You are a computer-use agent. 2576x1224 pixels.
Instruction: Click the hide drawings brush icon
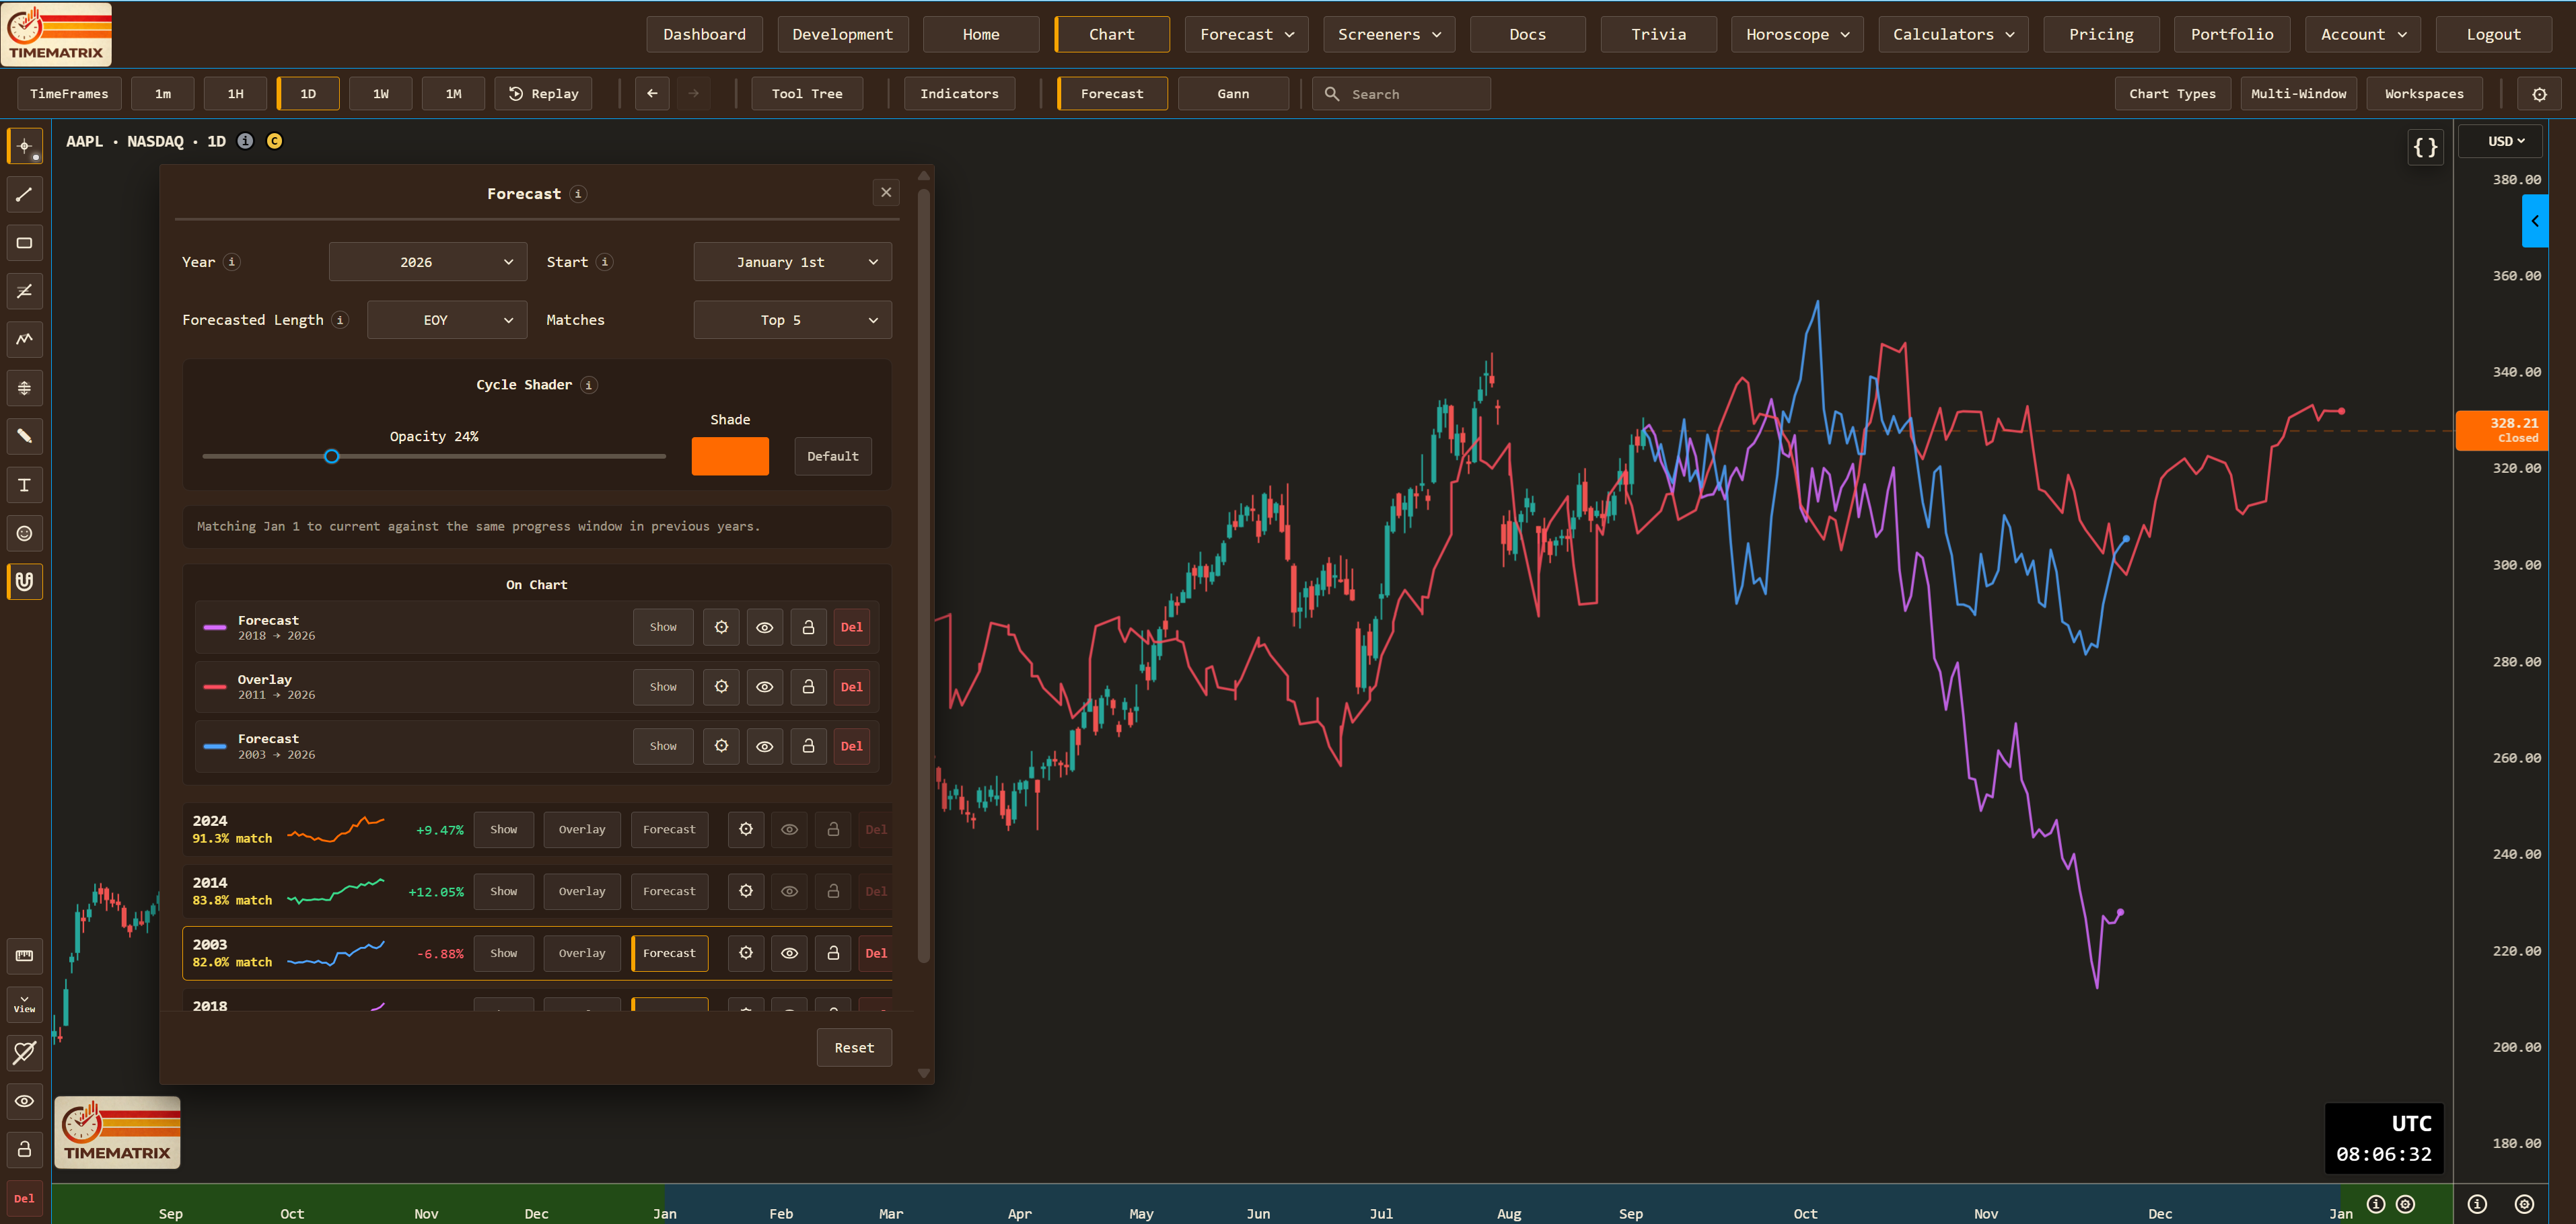coord(25,1052)
